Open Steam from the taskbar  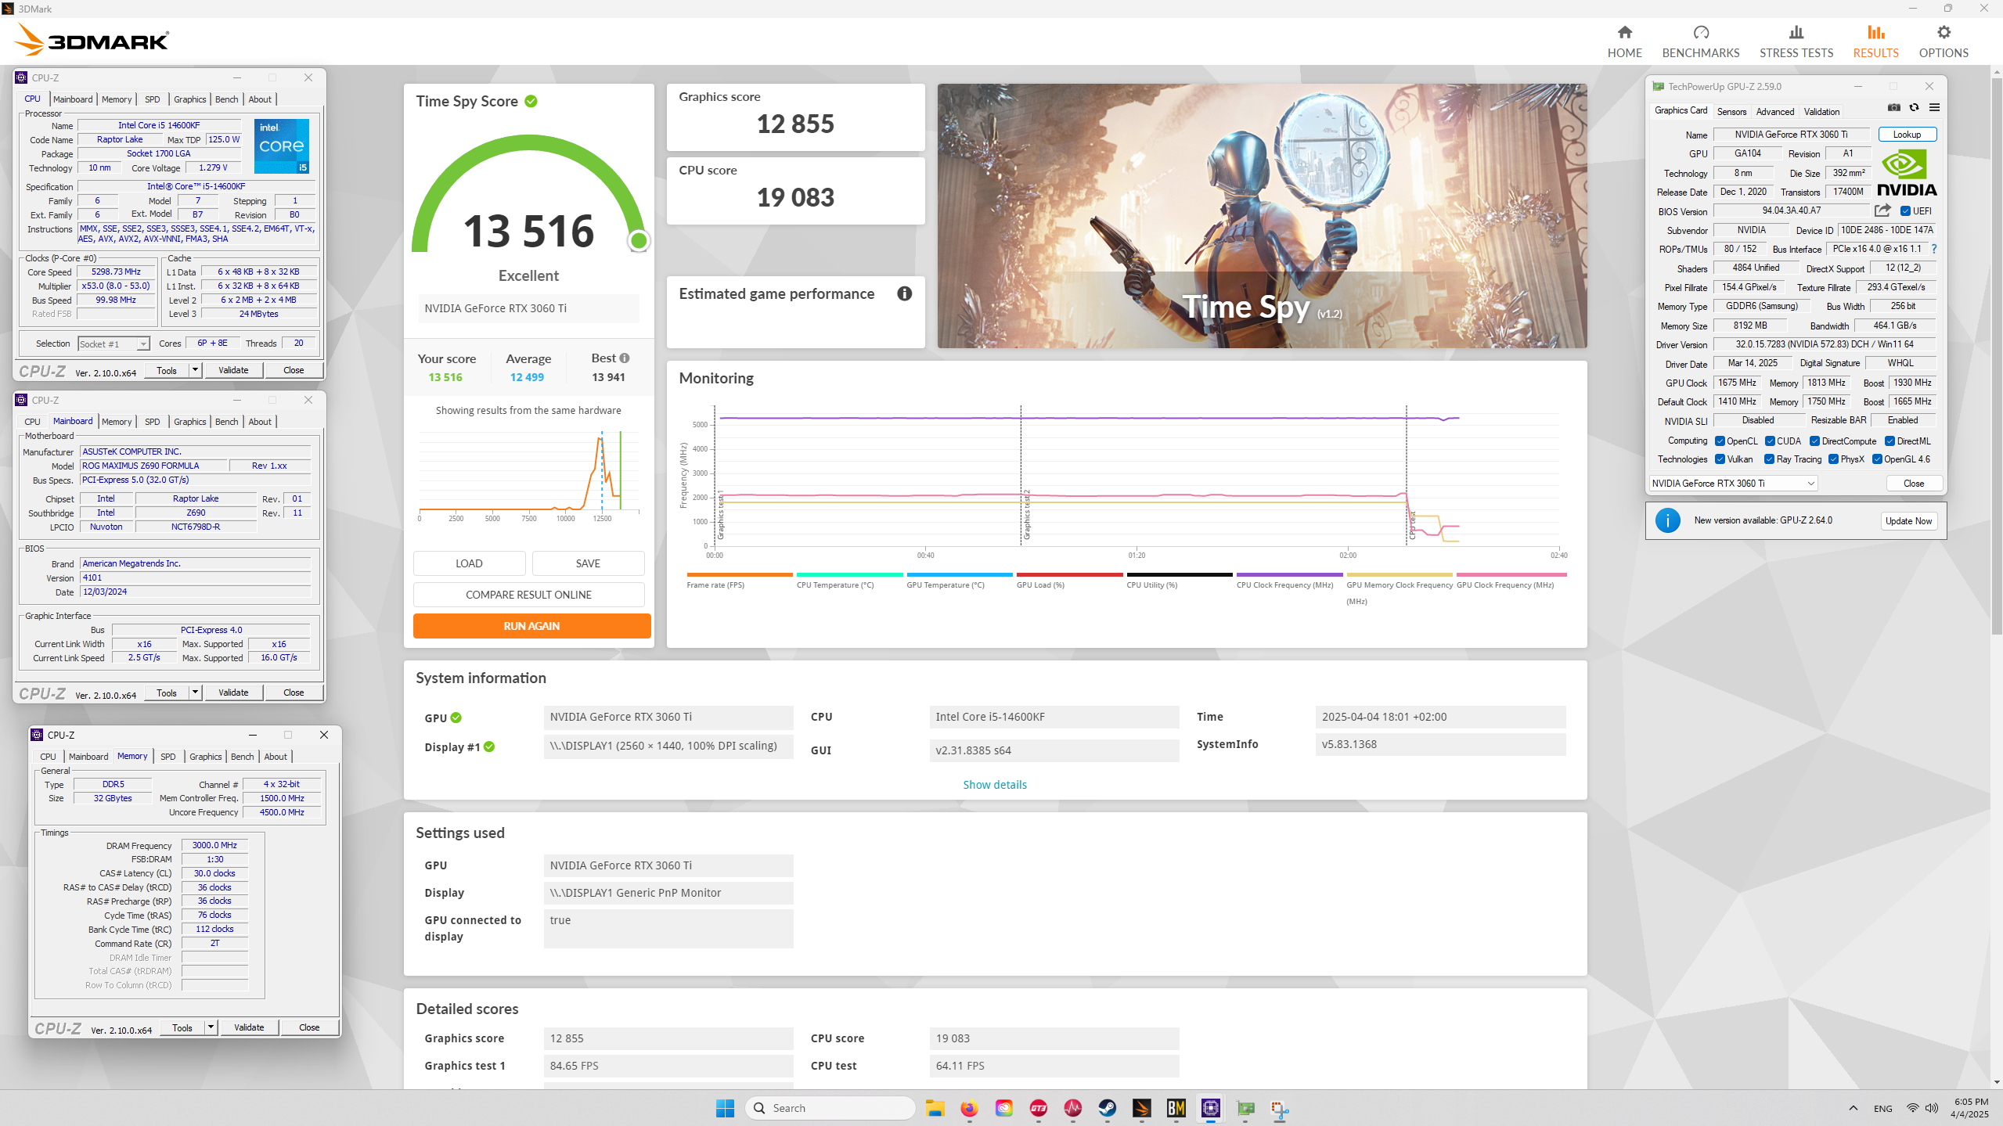[1107, 1108]
